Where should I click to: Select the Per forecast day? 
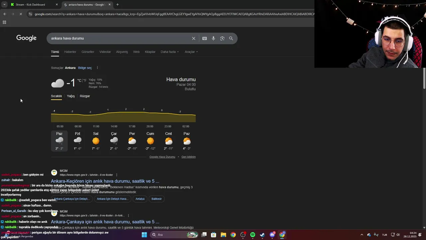(x=132, y=141)
